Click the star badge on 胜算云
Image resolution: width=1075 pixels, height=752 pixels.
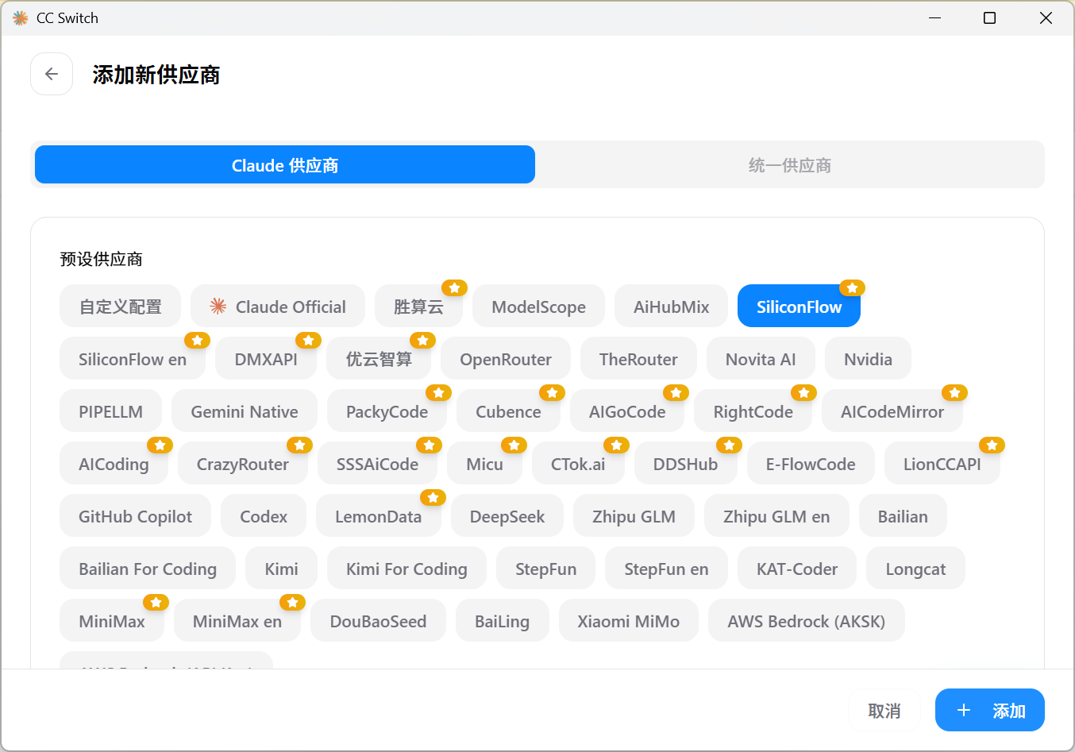tap(454, 287)
